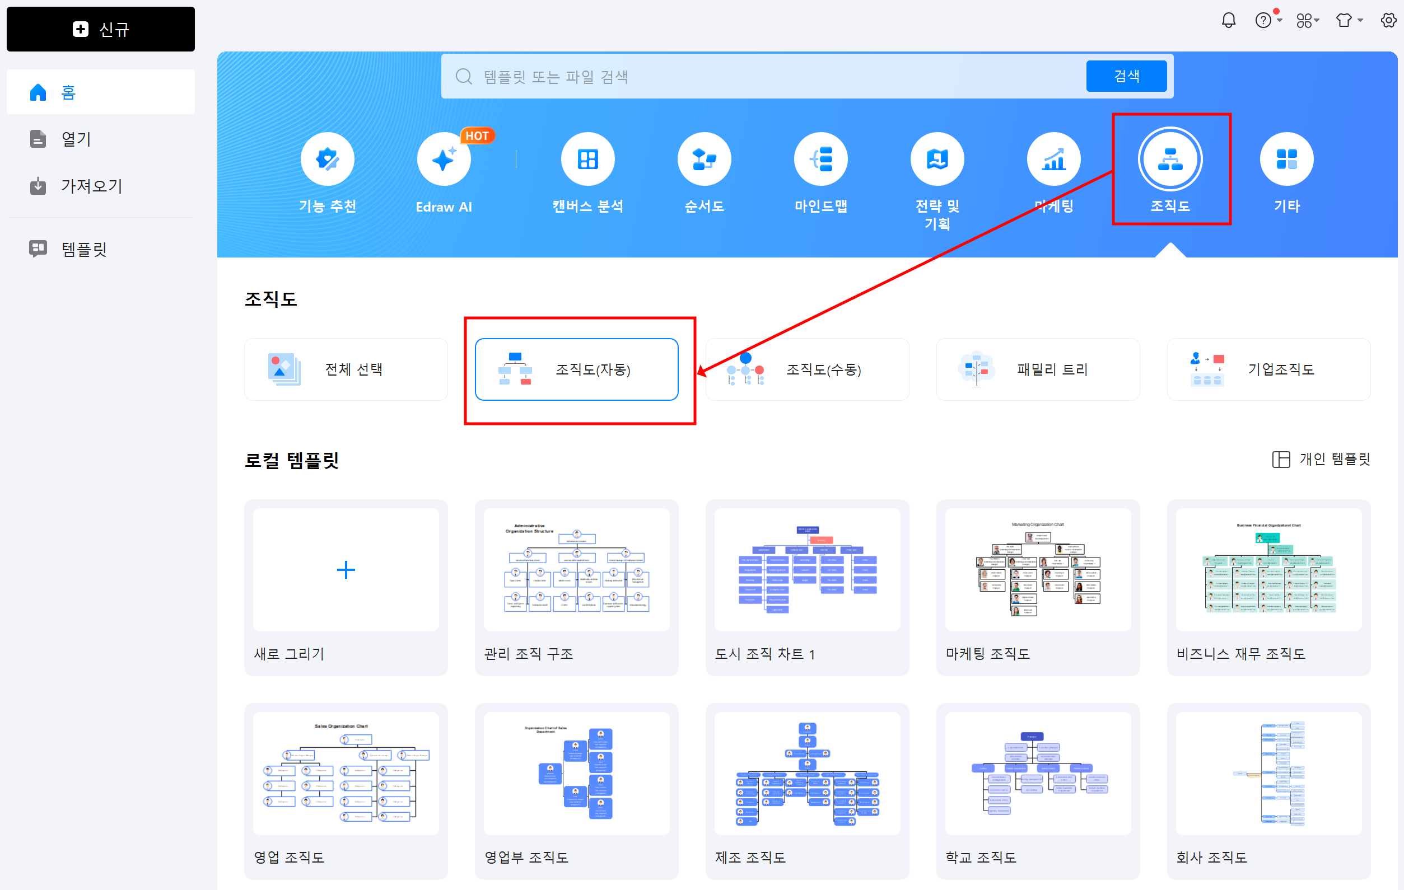
Task: Choose the 패밀리 트리 type card
Action: click(x=1038, y=369)
